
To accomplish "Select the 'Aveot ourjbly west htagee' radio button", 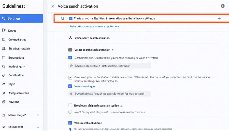I will tap(70, 112).
